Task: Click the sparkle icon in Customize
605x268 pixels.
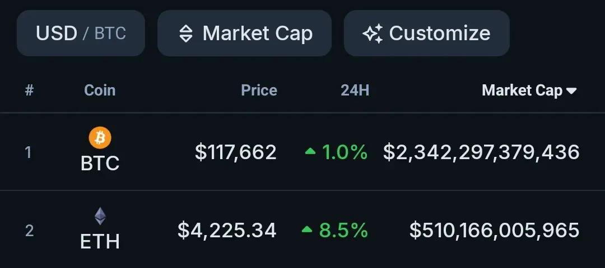Action: point(373,33)
